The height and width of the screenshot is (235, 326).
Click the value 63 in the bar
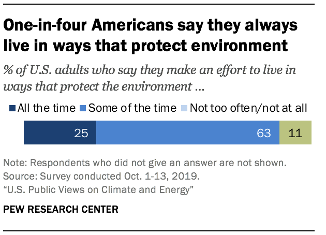click(264, 134)
